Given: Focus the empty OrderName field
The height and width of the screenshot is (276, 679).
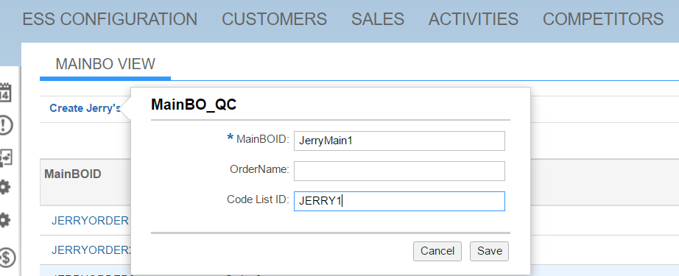Looking at the screenshot, I should tap(399, 171).
